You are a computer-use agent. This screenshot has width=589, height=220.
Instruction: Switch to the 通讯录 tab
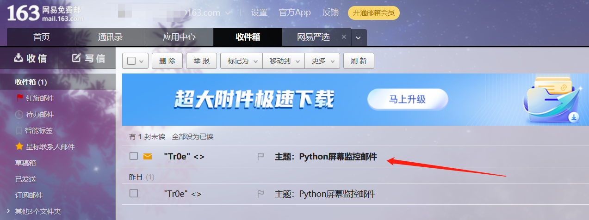tap(111, 37)
